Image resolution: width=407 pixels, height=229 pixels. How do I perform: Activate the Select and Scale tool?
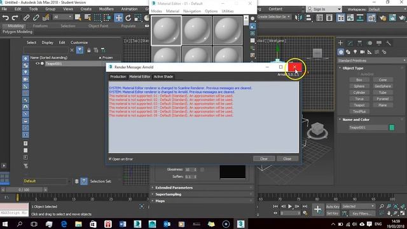point(138,18)
